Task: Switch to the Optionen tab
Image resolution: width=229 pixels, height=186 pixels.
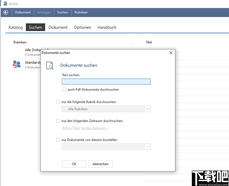Action: (83, 27)
